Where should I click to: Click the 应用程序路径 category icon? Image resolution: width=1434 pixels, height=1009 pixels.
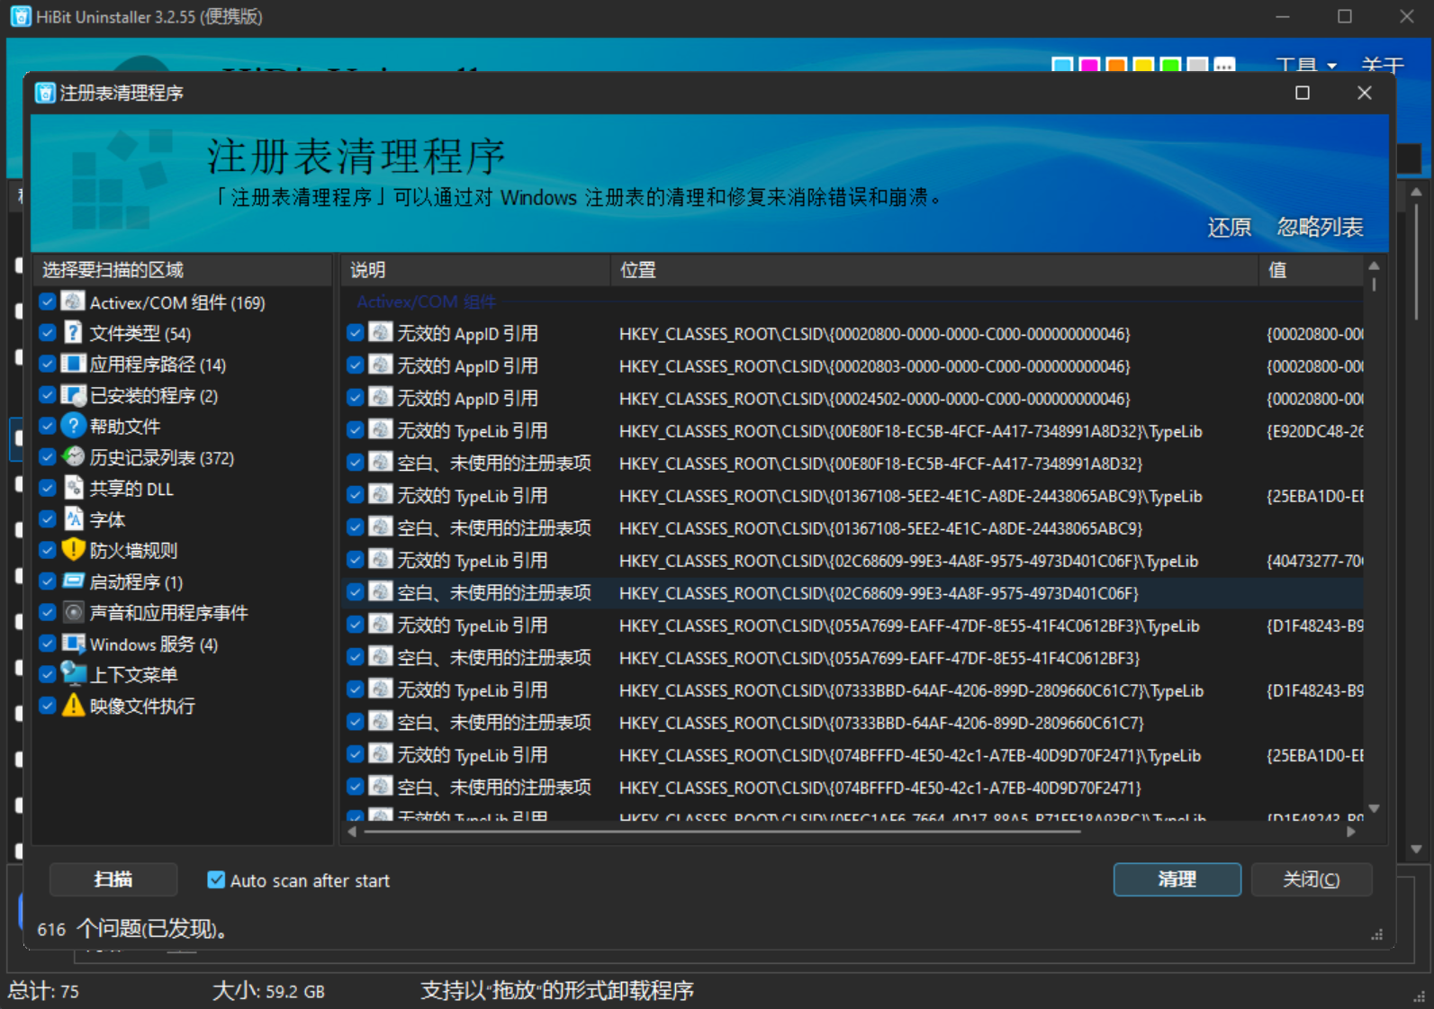[74, 364]
